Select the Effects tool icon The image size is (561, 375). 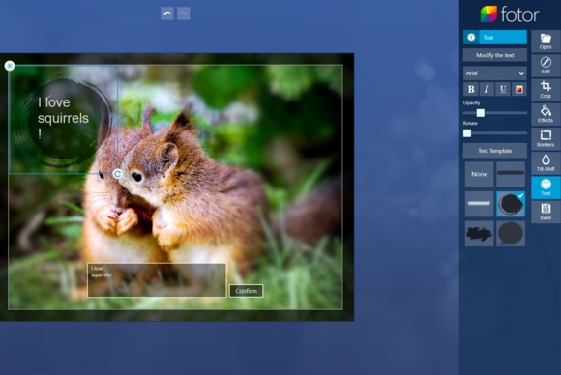(x=546, y=114)
